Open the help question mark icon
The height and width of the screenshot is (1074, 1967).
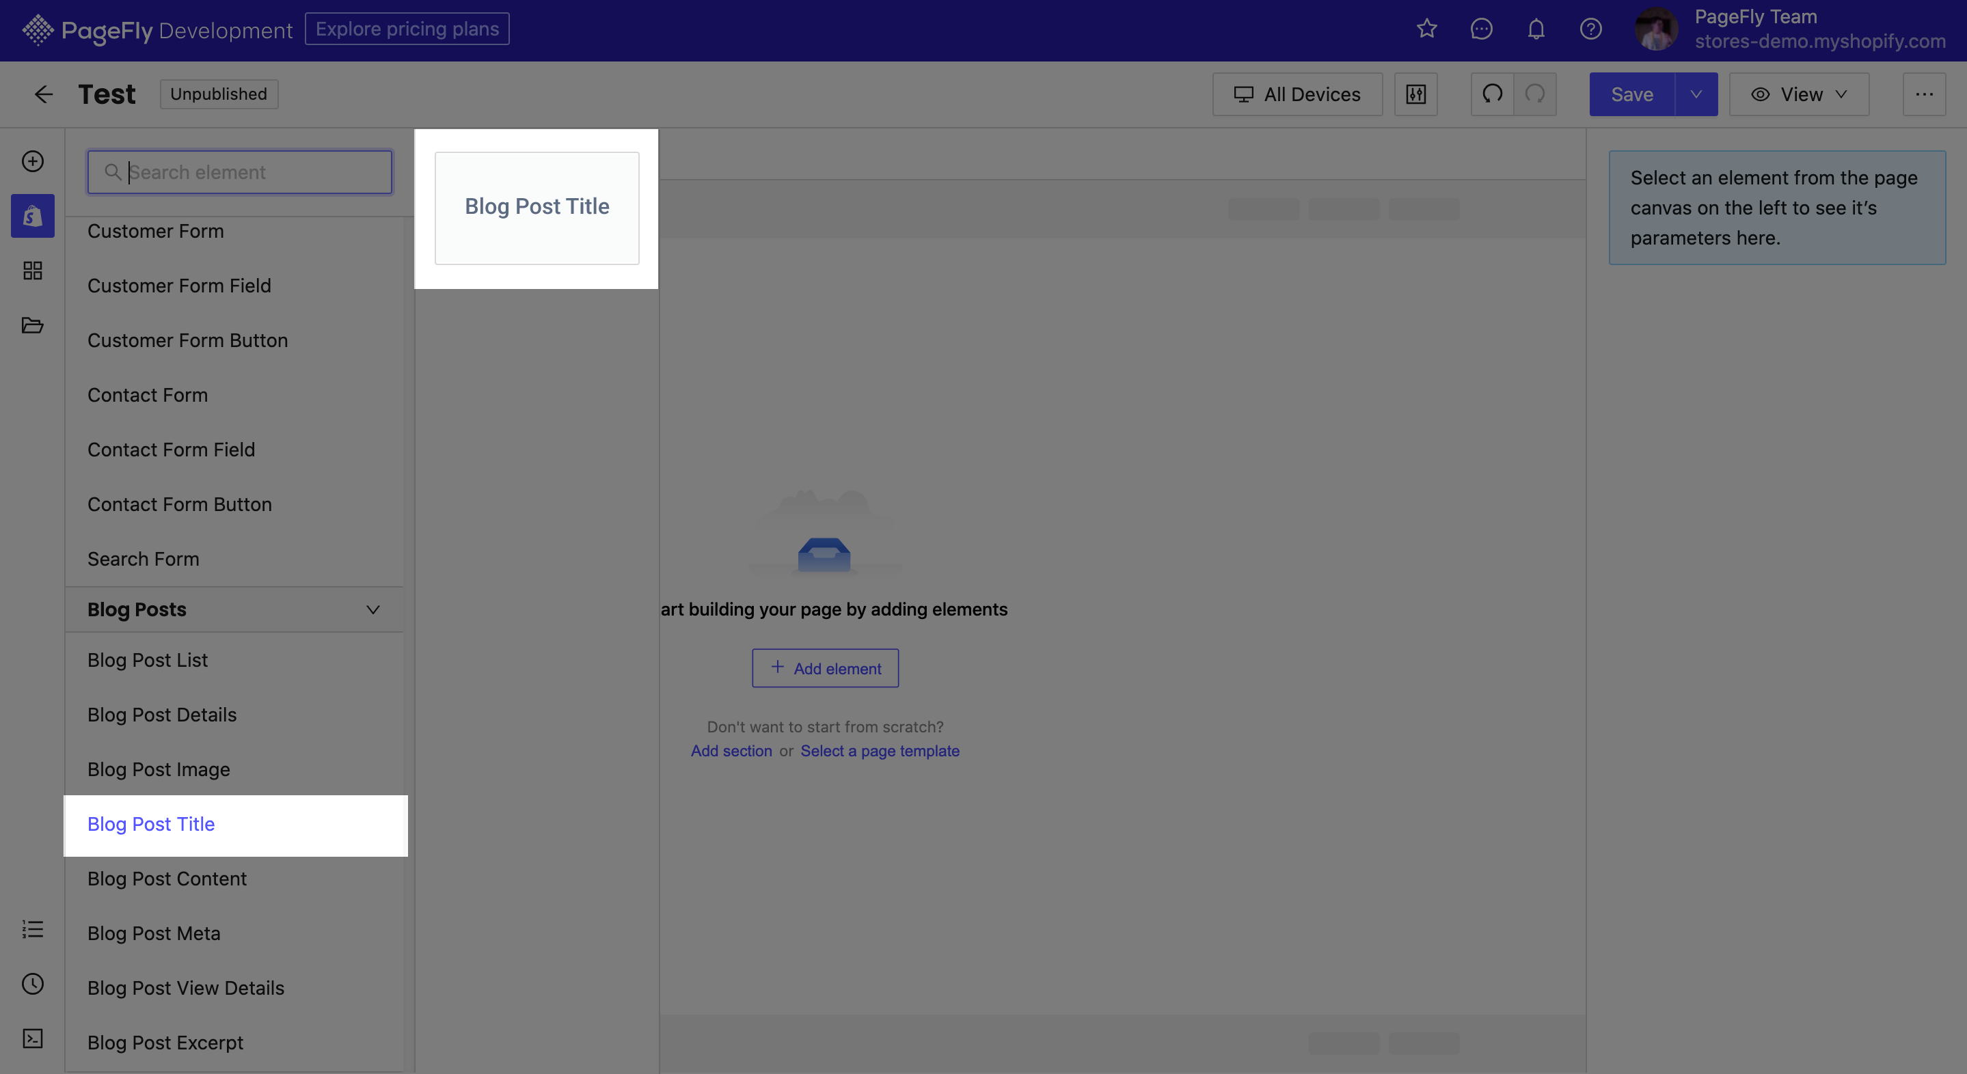click(1590, 29)
